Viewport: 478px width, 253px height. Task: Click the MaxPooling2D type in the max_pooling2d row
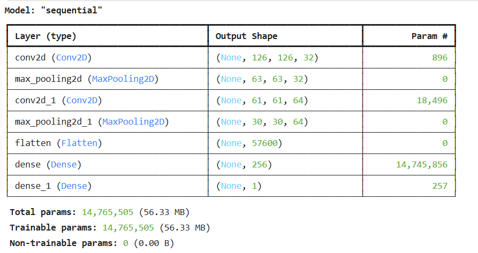123,79
